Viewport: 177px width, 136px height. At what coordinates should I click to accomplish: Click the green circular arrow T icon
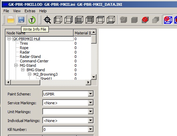pyautogui.click(x=32, y=20)
